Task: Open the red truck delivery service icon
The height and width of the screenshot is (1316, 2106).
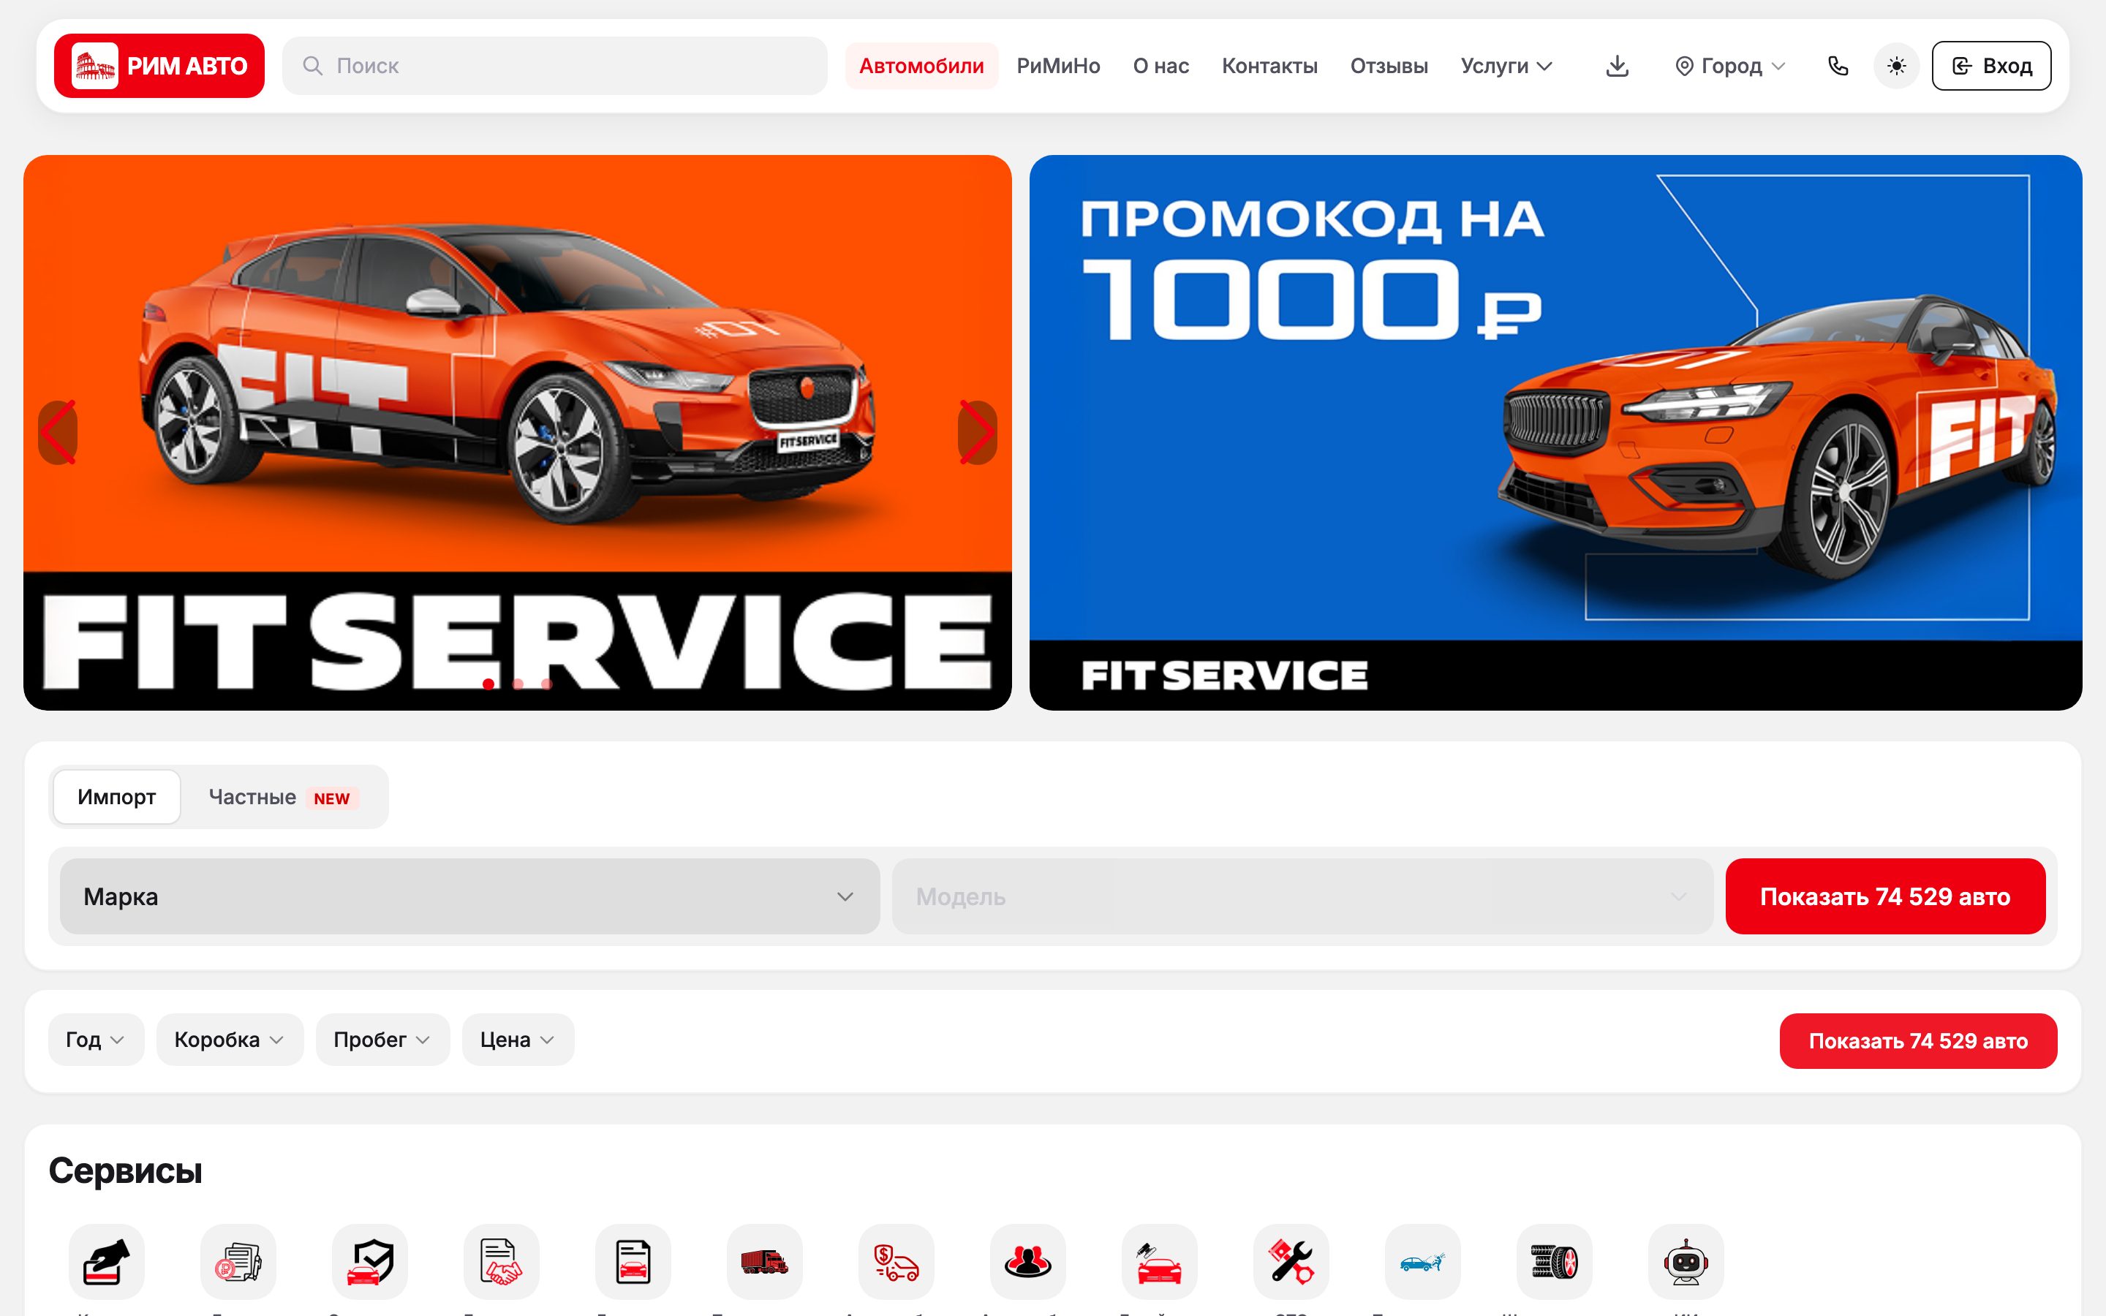Action: 764,1262
